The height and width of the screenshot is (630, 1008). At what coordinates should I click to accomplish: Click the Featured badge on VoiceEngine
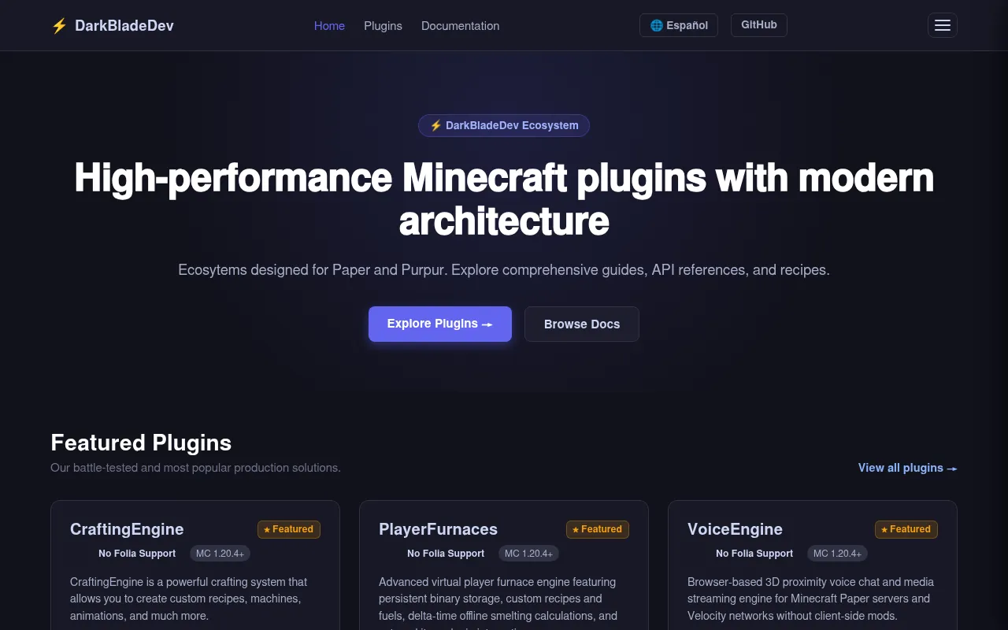[x=906, y=529]
